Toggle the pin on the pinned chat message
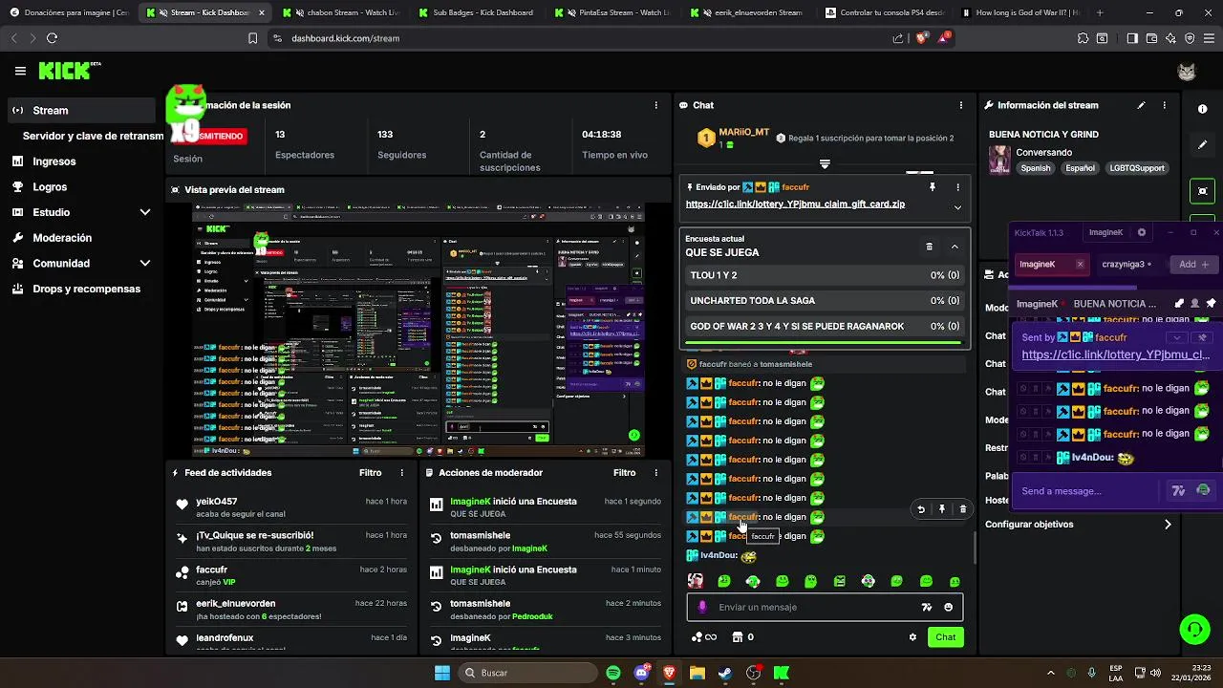The width and height of the screenshot is (1223, 688). point(933,187)
